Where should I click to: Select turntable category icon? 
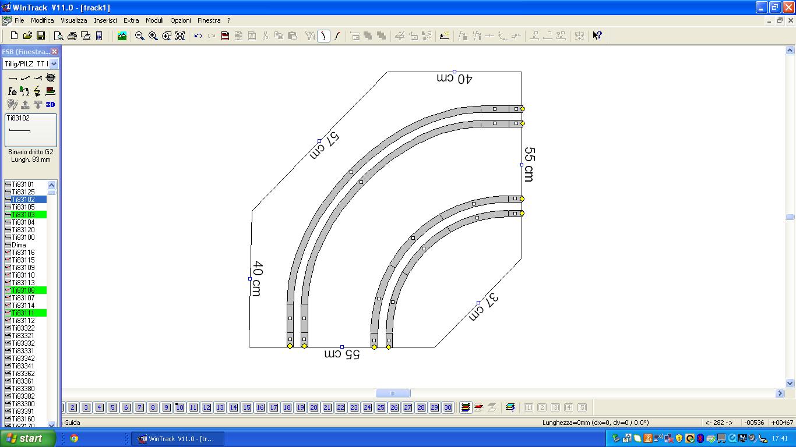coord(51,77)
